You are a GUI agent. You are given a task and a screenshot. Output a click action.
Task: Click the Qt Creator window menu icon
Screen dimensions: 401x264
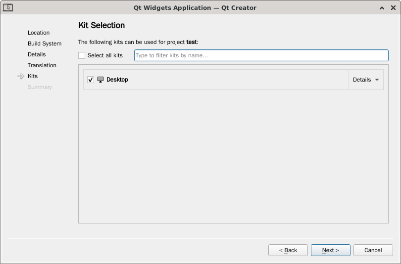(x=8, y=7)
